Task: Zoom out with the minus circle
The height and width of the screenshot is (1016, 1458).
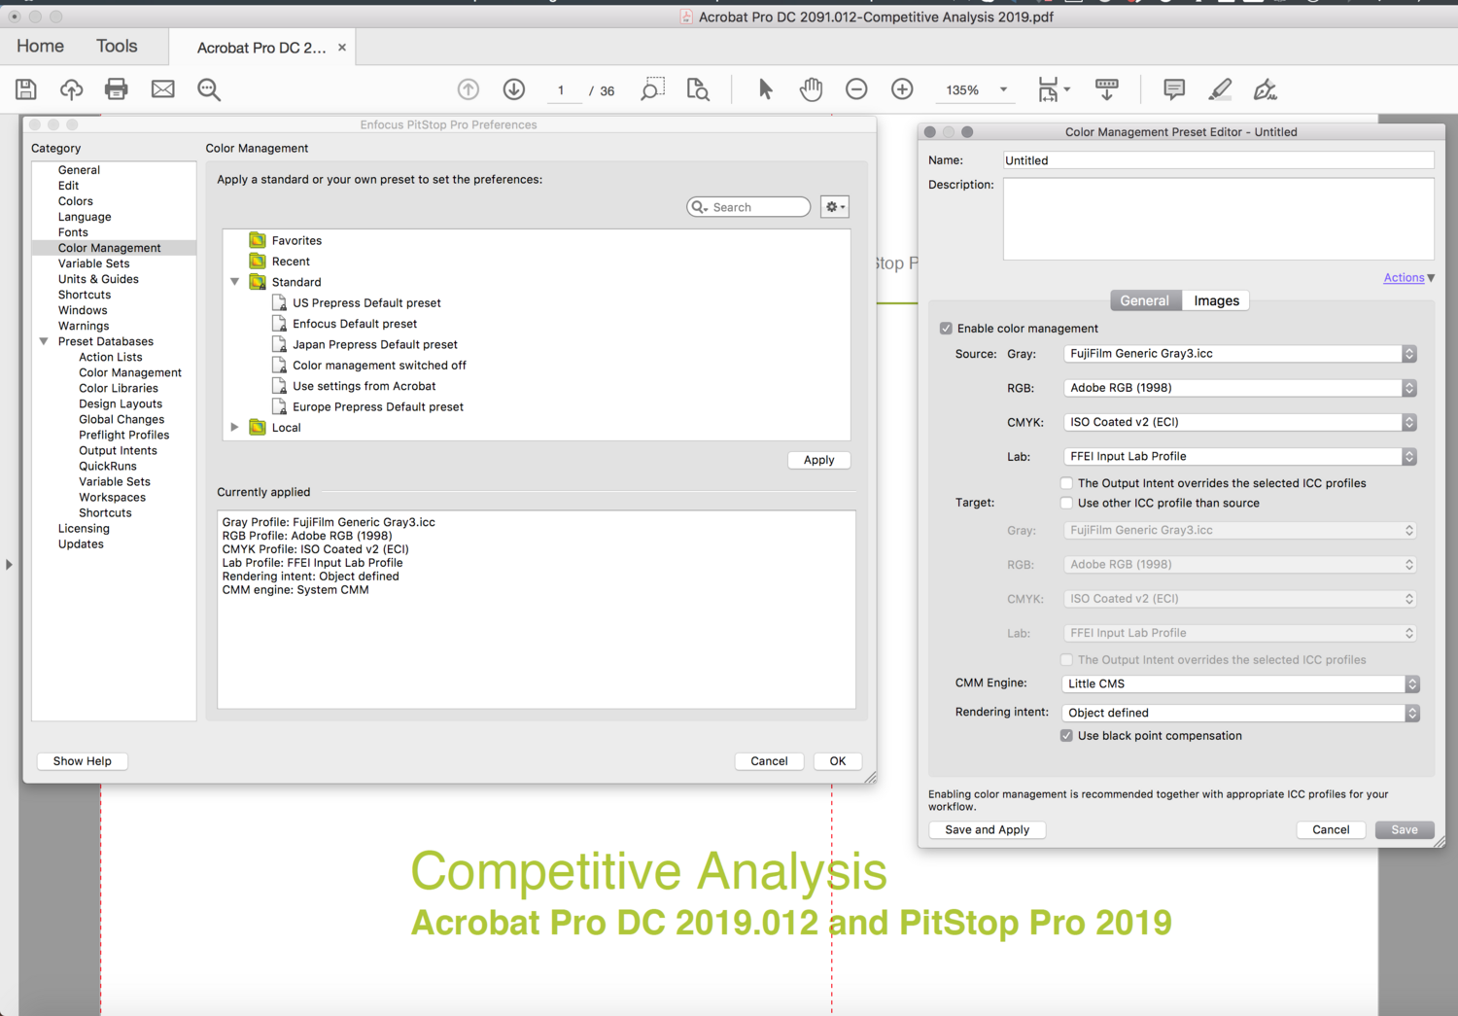Action: point(856,89)
